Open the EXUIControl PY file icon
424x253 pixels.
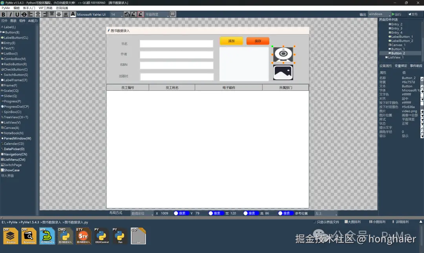pos(102,236)
